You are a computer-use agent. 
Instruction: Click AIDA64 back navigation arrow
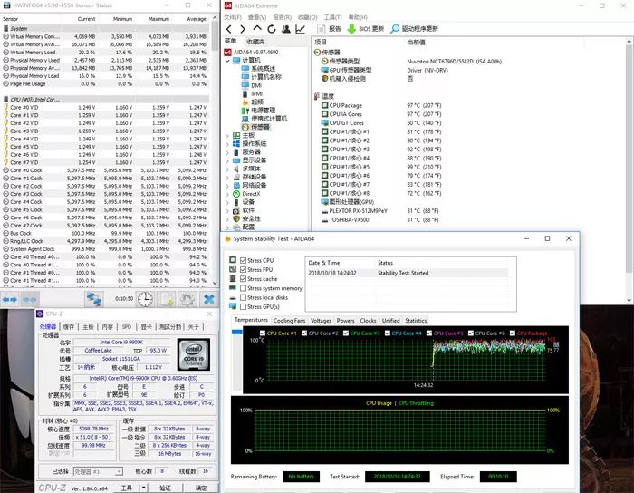[229, 29]
